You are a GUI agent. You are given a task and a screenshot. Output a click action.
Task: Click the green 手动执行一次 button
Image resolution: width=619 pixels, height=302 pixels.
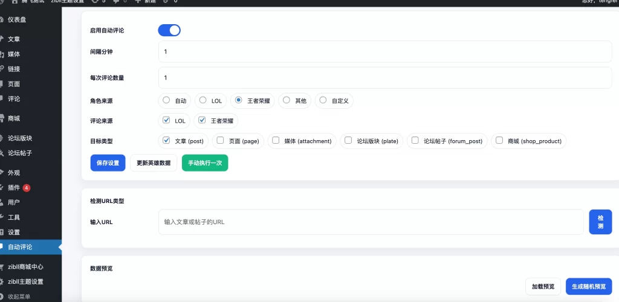(205, 163)
